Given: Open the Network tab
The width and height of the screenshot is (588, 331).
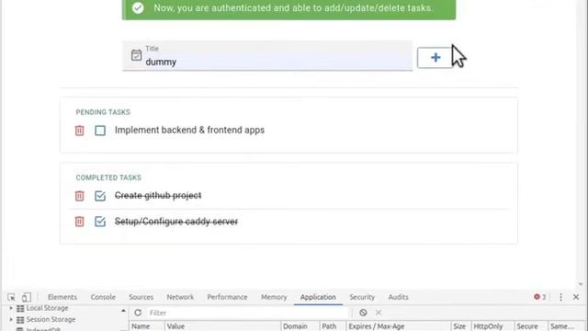Looking at the screenshot, I should pos(180,297).
